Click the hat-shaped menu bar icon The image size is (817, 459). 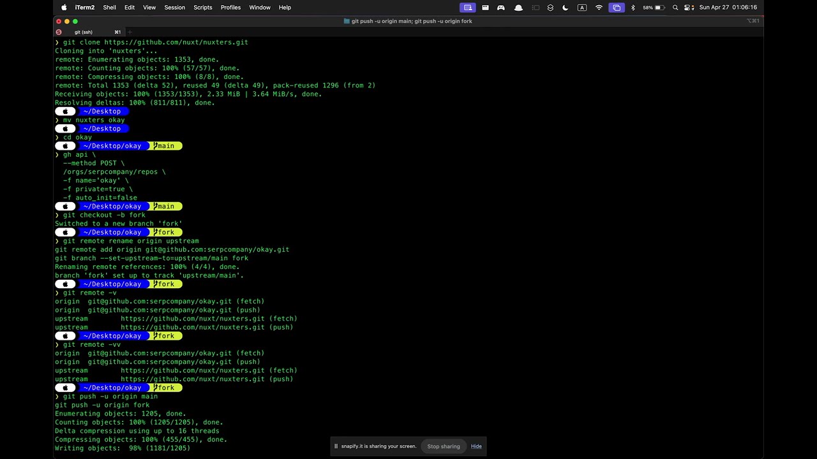pos(518,8)
